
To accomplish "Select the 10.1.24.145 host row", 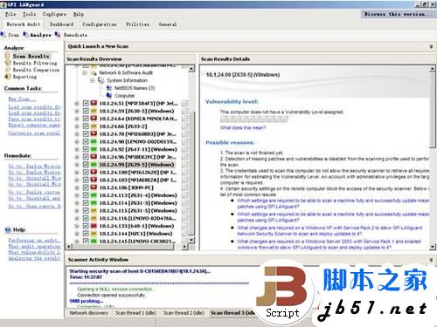I will 137,241.
